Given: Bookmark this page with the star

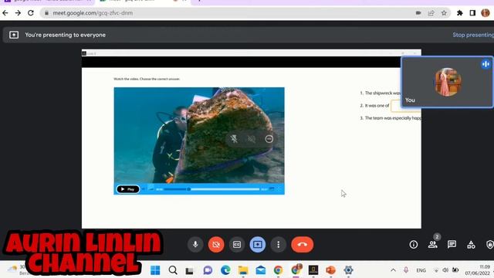Looking at the screenshot, I should point(444,13).
